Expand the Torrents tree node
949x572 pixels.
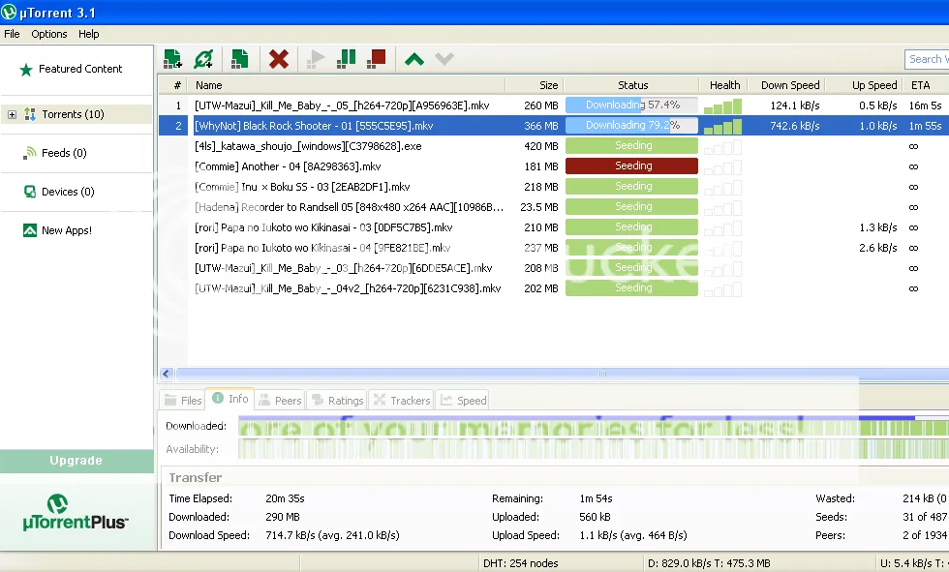point(12,114)
